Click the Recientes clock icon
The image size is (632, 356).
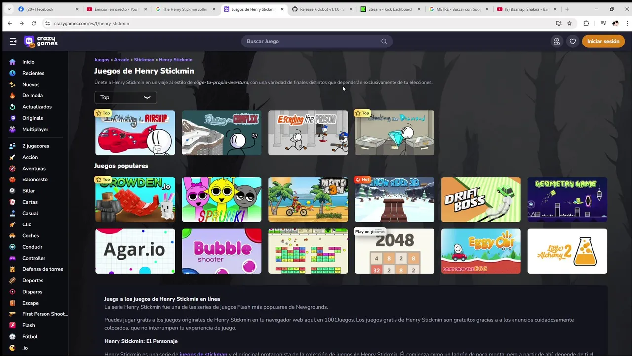pos(12,73)
